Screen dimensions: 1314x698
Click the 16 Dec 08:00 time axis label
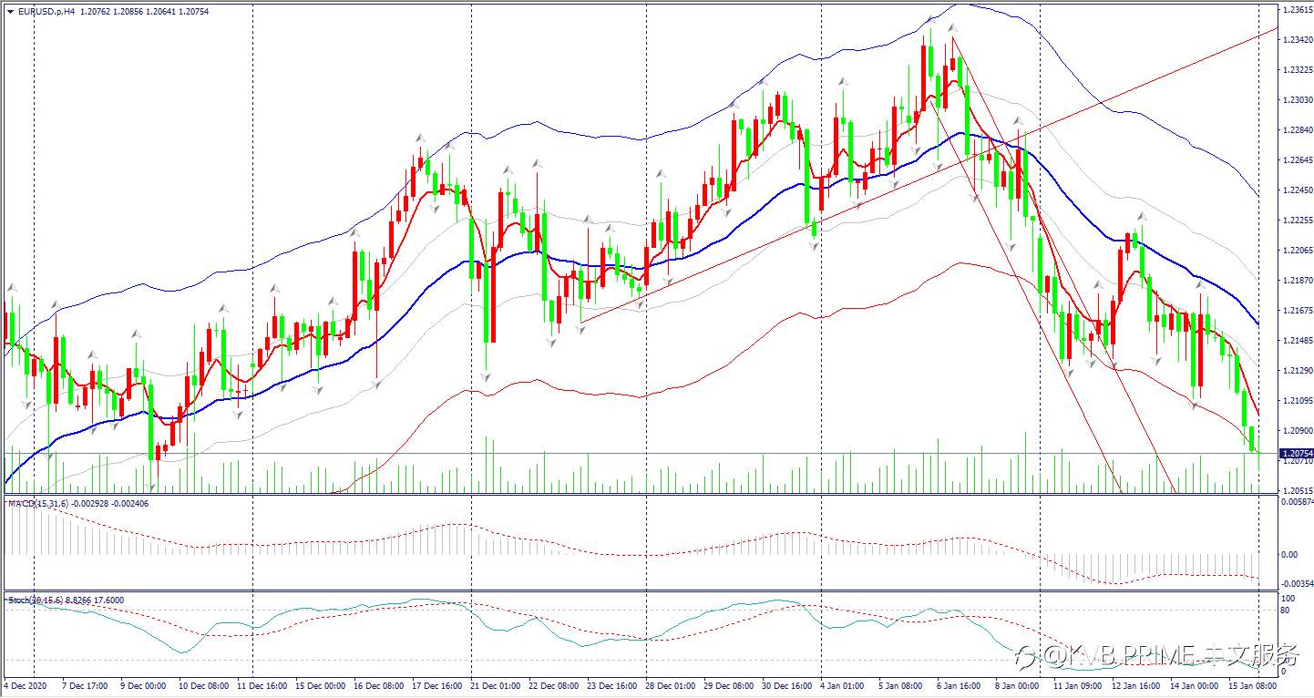[x=379, y=686]
